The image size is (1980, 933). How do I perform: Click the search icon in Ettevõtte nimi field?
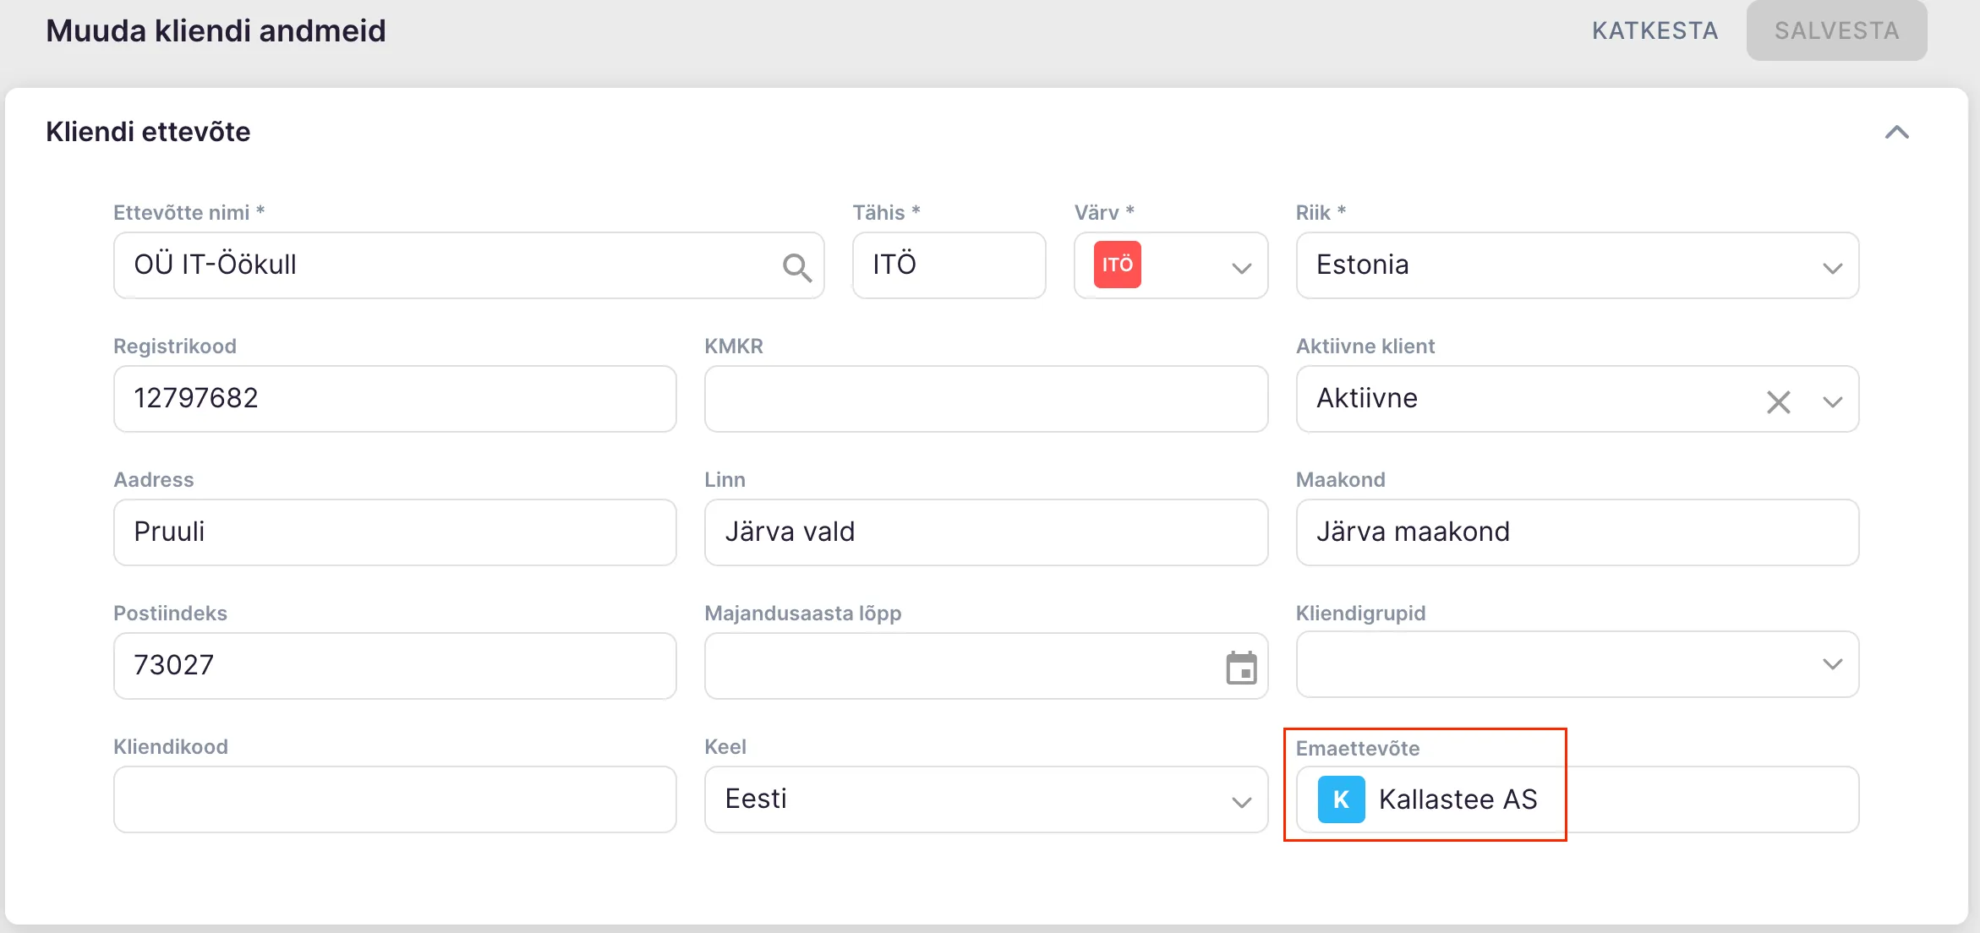point(796,267)
